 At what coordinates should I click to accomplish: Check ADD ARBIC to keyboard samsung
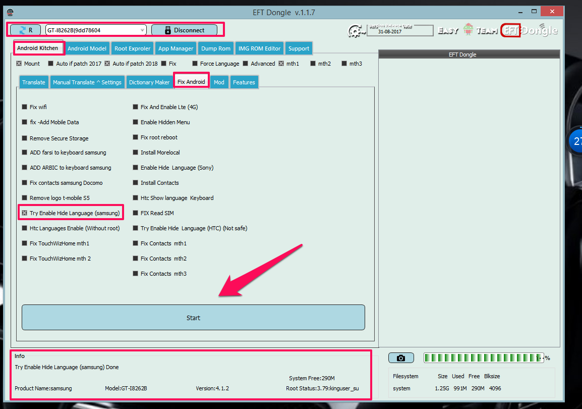(x=25, y=168)
